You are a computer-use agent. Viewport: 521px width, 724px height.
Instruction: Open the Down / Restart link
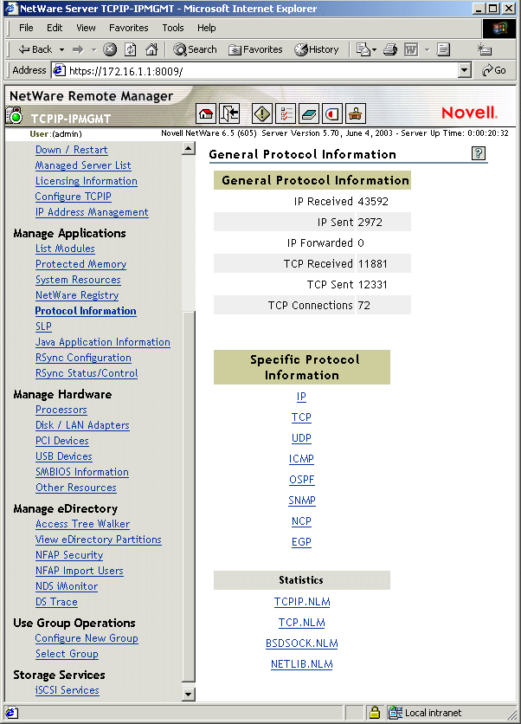click(x=72, y=150)
